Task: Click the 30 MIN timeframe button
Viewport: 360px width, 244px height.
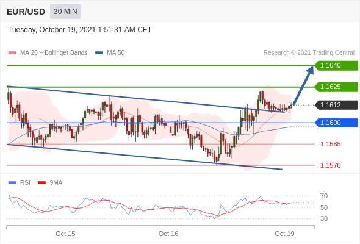Action: 65,11
